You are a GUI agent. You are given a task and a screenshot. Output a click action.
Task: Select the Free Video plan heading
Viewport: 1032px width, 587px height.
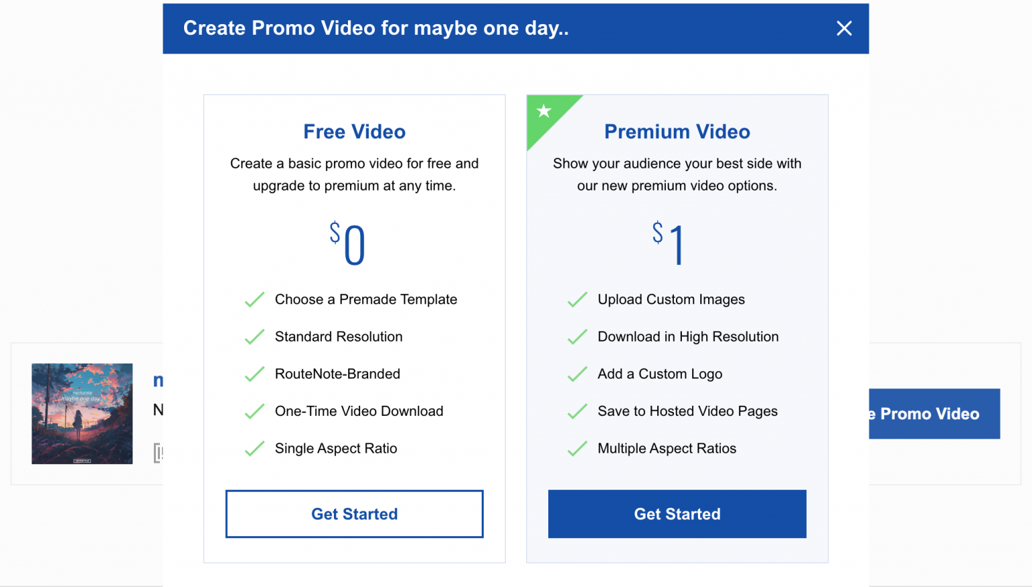point(354,131)
